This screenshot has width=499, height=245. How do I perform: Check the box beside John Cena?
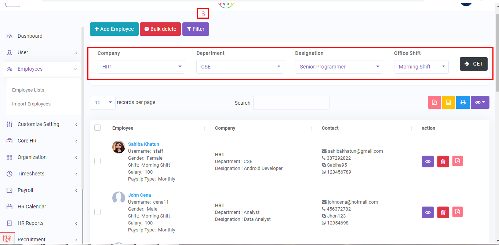point(97,212)
